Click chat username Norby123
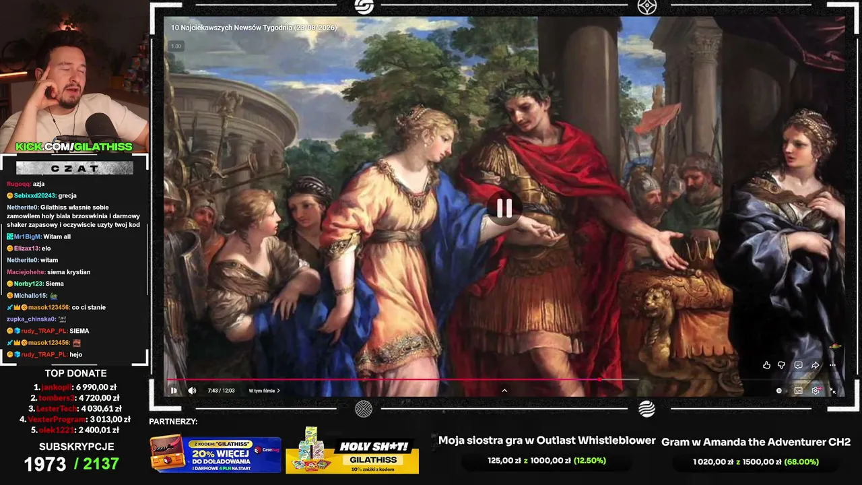 click(29, 284)
